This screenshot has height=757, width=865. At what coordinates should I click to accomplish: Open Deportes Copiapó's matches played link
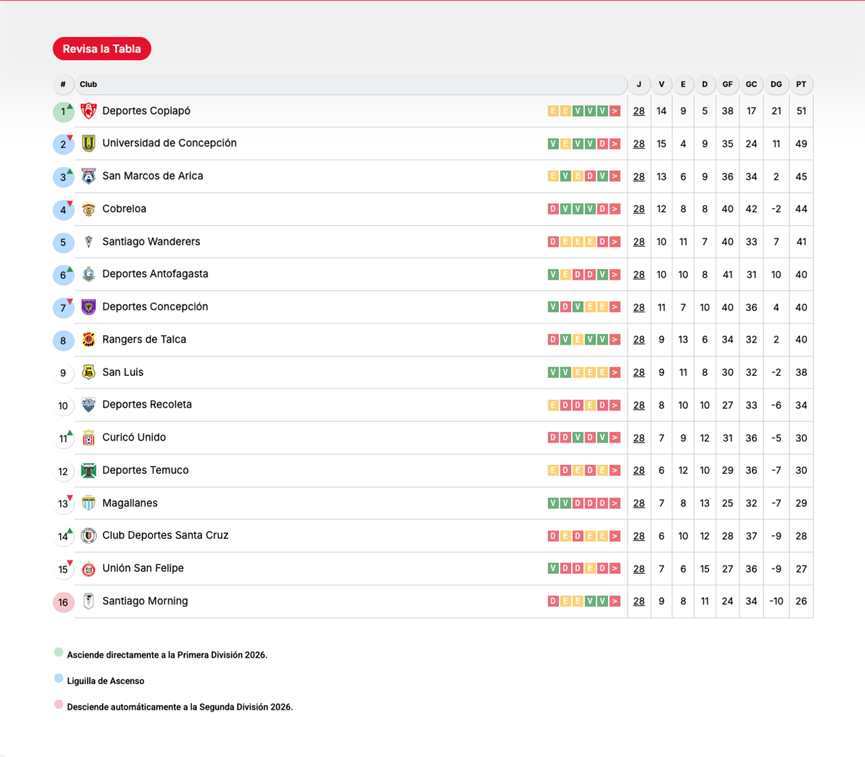click(x=639, y=112)
